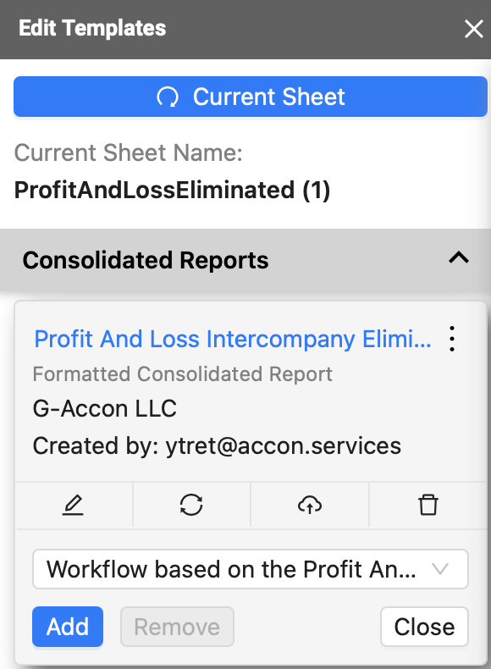Image resolution: width=491 pixels, height=669 pixels.
Task: Close the Edit Templates panel with X
Action: 473,29
